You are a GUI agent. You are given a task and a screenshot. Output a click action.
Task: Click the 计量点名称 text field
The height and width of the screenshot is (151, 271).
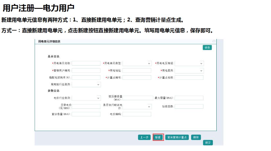tap(189, 78)
